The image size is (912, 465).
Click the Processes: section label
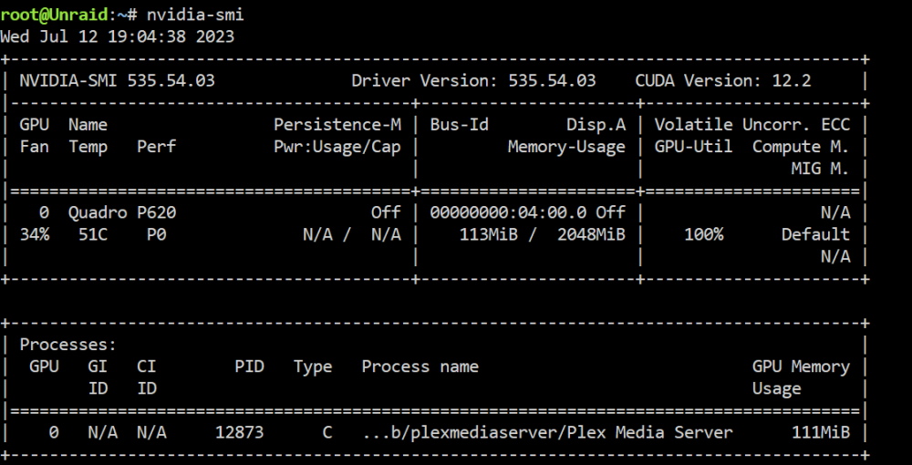(x=68, y=345)
